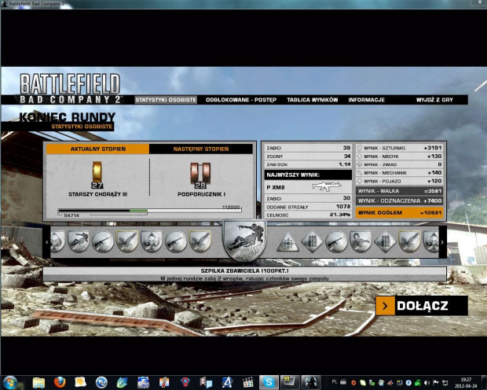Viewport: 487px width, 390px height.
Task: Click the Battlefield Bad Company 2 logo
Action: (70, 88)
